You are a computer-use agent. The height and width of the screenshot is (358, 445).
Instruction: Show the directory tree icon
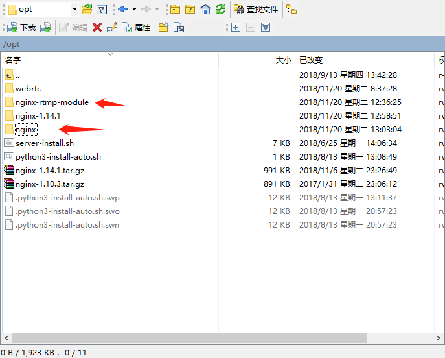pos(291,9)
